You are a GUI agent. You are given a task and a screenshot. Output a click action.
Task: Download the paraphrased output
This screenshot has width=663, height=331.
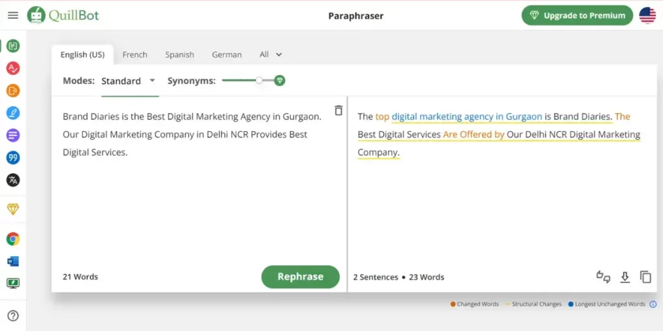pos(625,277)
